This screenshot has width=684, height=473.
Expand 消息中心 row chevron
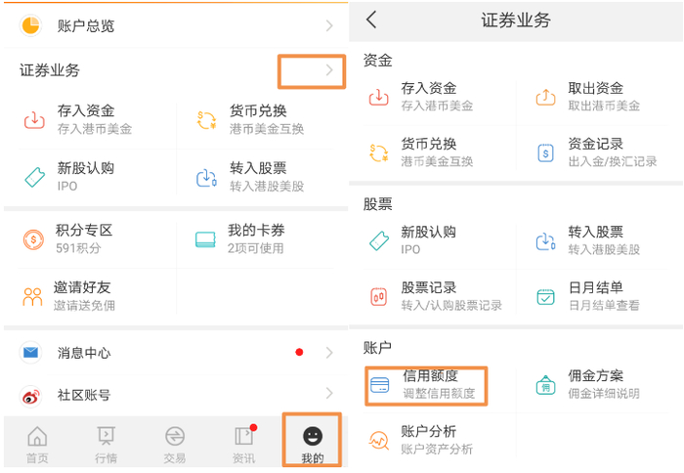(x=329, y=353)
